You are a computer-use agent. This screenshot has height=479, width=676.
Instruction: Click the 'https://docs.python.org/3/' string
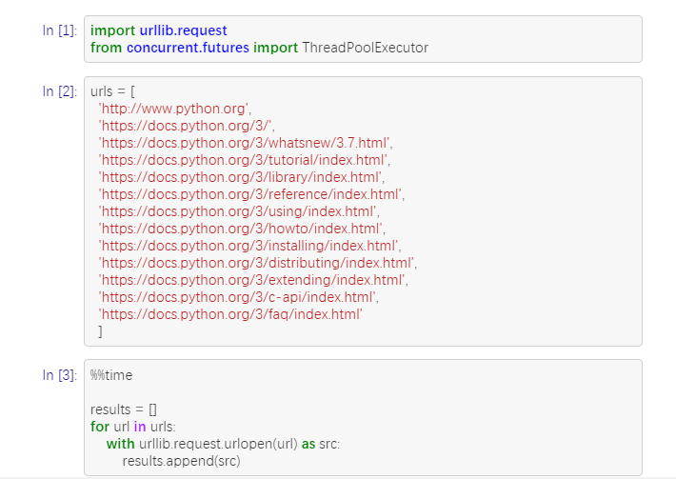187,126
